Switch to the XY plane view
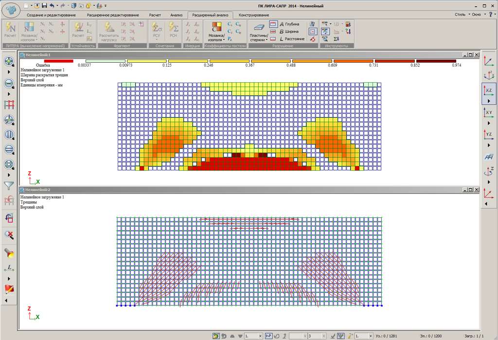Screen dimensions: 498x340 point(489,113)
